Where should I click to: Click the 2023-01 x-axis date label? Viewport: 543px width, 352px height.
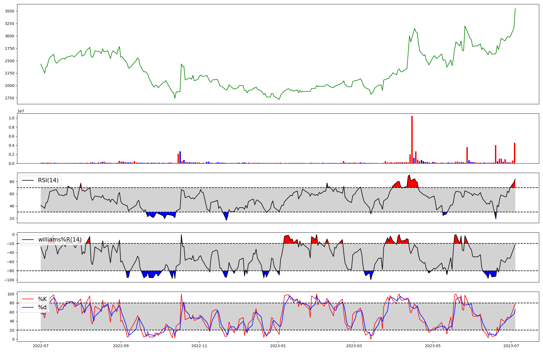[x=278, y=346]
